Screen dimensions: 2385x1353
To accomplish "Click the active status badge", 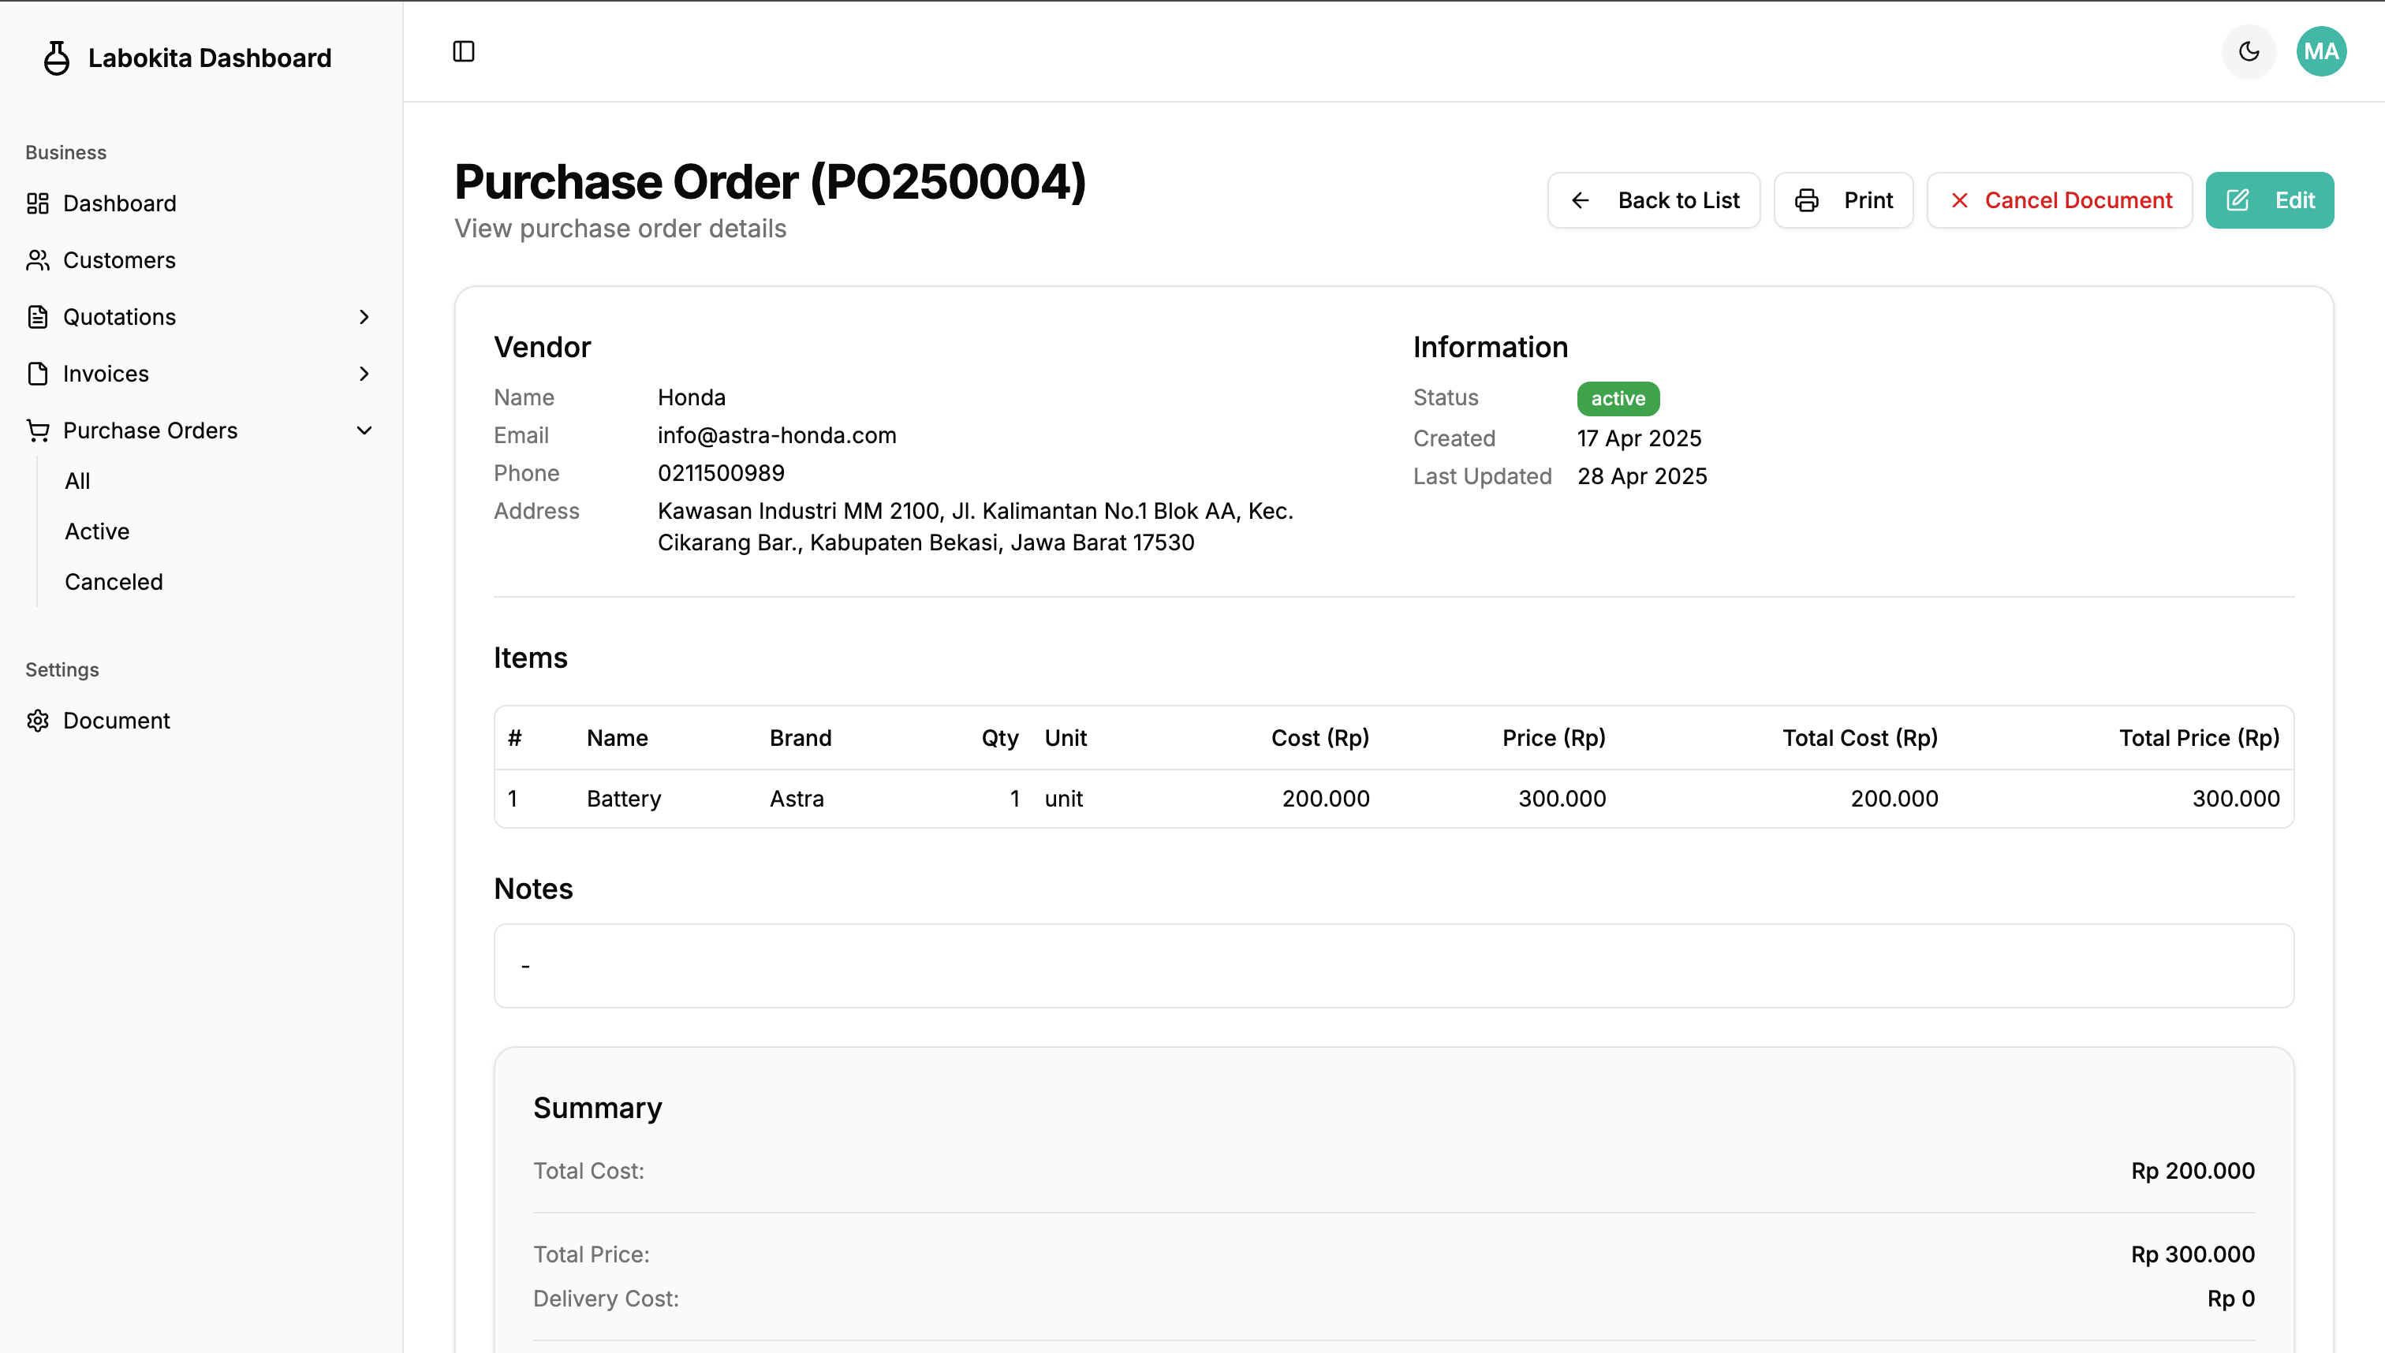I will [x=1618, y=399].
